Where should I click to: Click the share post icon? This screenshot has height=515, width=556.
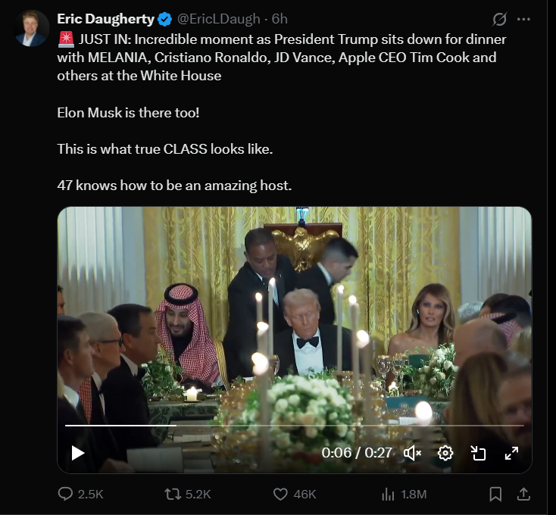click(x=523, y=494)
